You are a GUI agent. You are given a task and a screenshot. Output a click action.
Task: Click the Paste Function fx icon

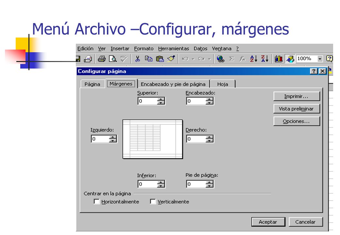[x=242, y=59]
